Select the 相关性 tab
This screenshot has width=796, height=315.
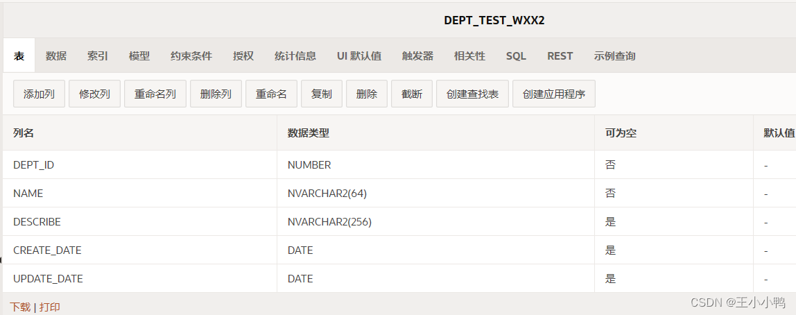469,56
